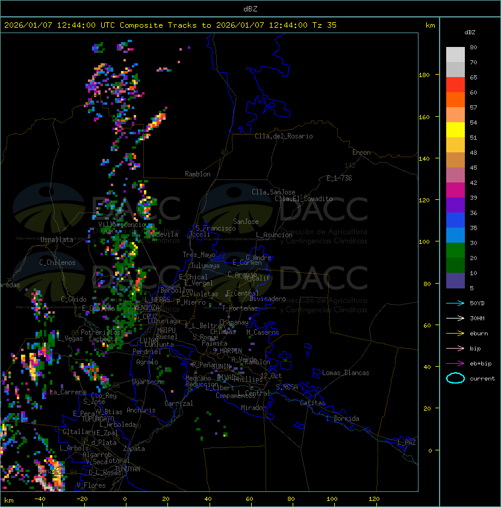Select the red 60-65 dBZ swatch

pyautogui.click(x=455, y=85)
